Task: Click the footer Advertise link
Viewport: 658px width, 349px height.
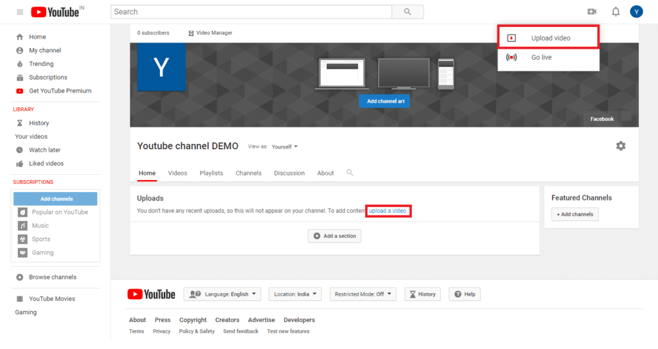Action: pos(262,320)
